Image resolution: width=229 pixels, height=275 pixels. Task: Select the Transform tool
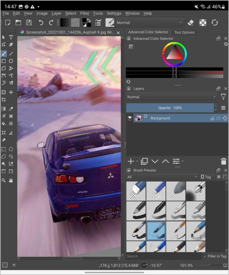click(4, 92)
